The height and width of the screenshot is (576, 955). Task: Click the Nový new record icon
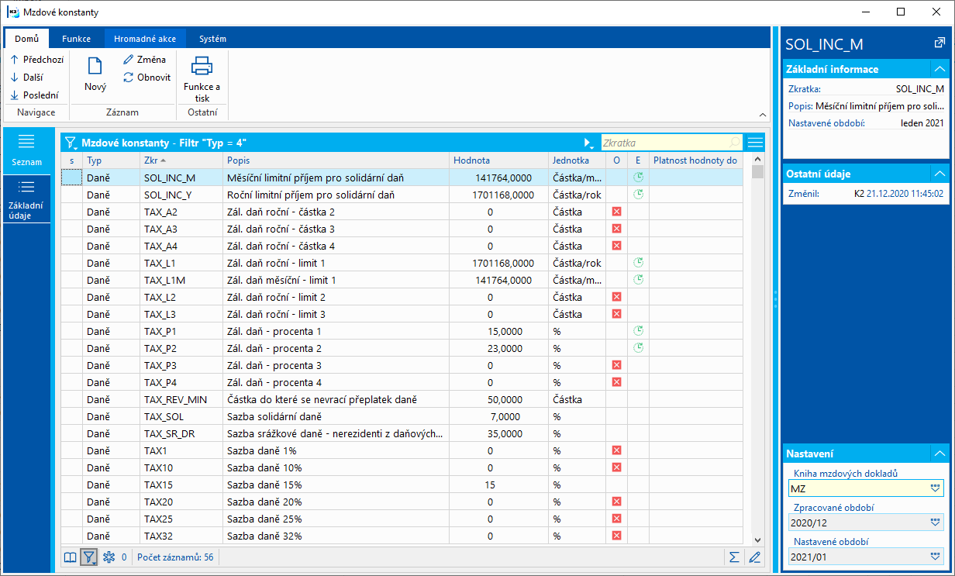coord(95,67)
